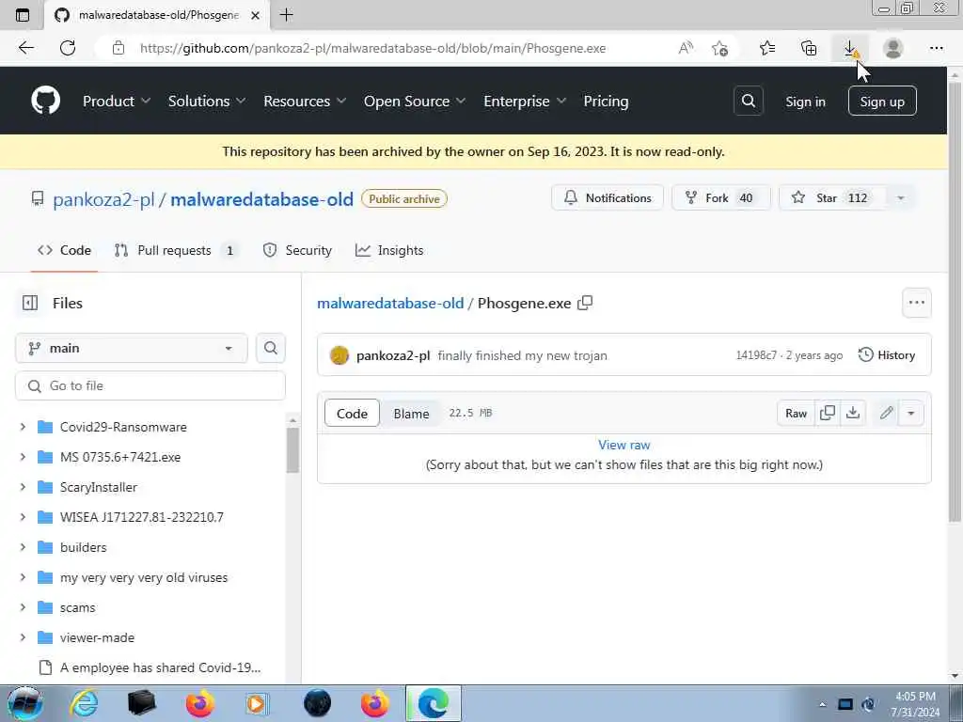Image resolution: width=963 pixels, height=722 pixels.
Task: Expand the viewer-made folder
Action: [23, 637]
